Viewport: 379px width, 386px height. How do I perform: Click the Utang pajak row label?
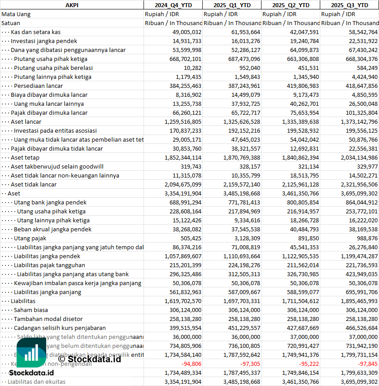pos(30,239)
